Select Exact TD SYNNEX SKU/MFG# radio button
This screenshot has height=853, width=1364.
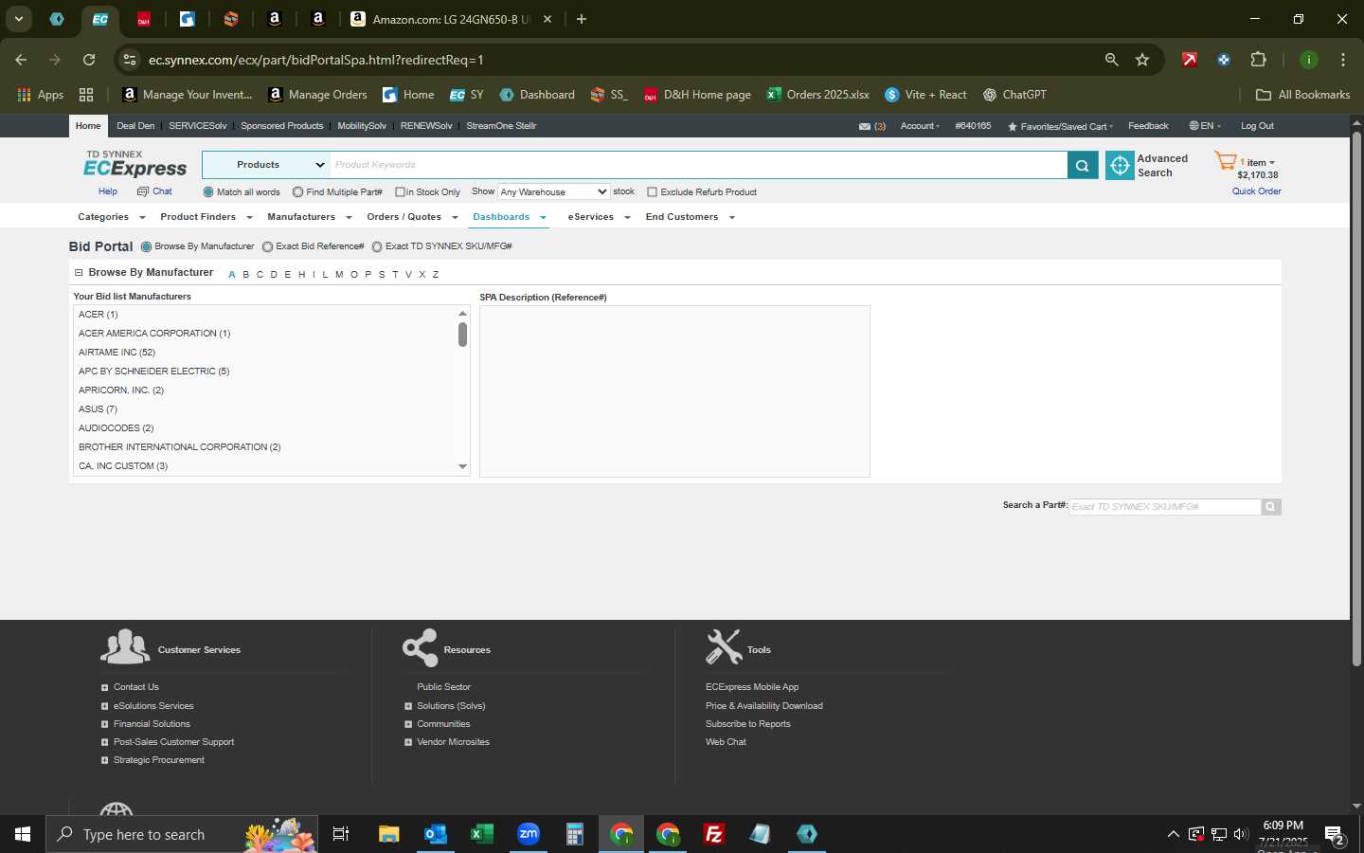tap(377, 246)
